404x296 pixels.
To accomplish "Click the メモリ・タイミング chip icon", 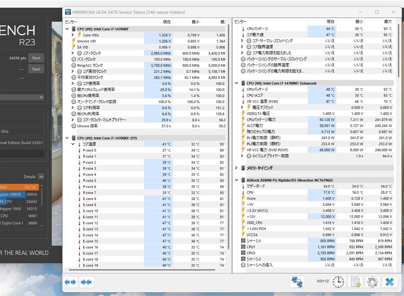I will tap(243, 168).
